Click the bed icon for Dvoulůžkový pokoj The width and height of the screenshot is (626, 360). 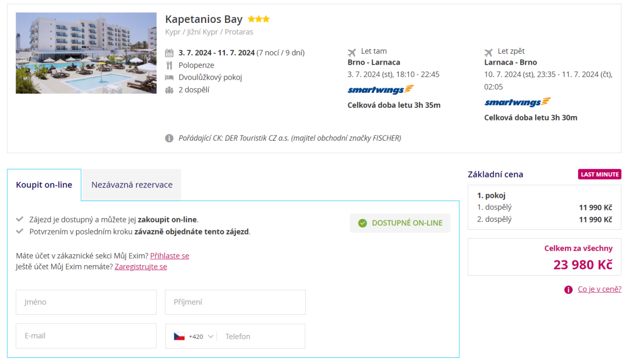click(169, 78)
